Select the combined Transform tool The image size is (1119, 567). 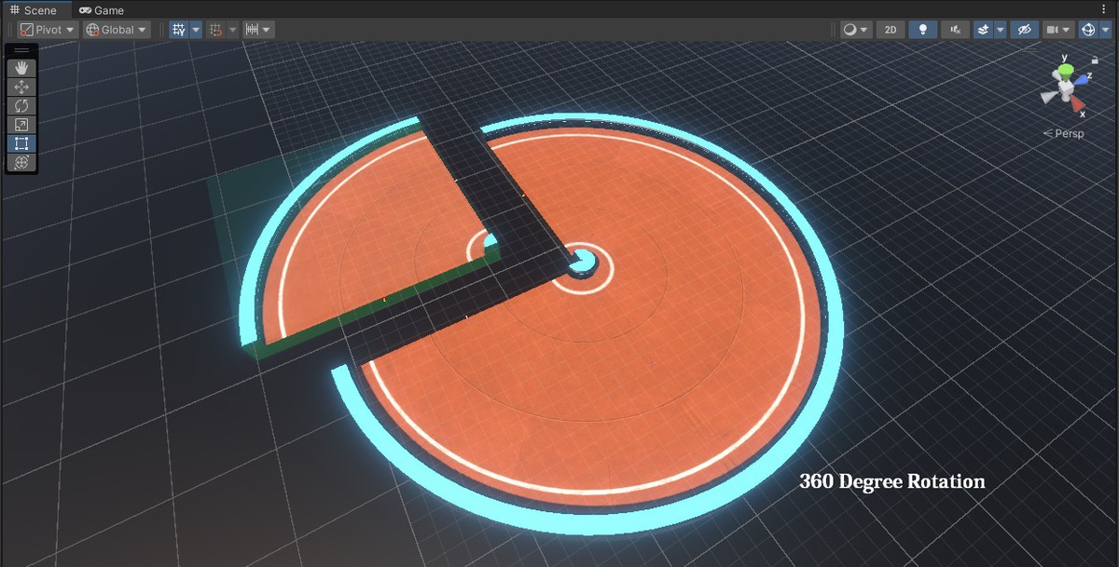21,162
